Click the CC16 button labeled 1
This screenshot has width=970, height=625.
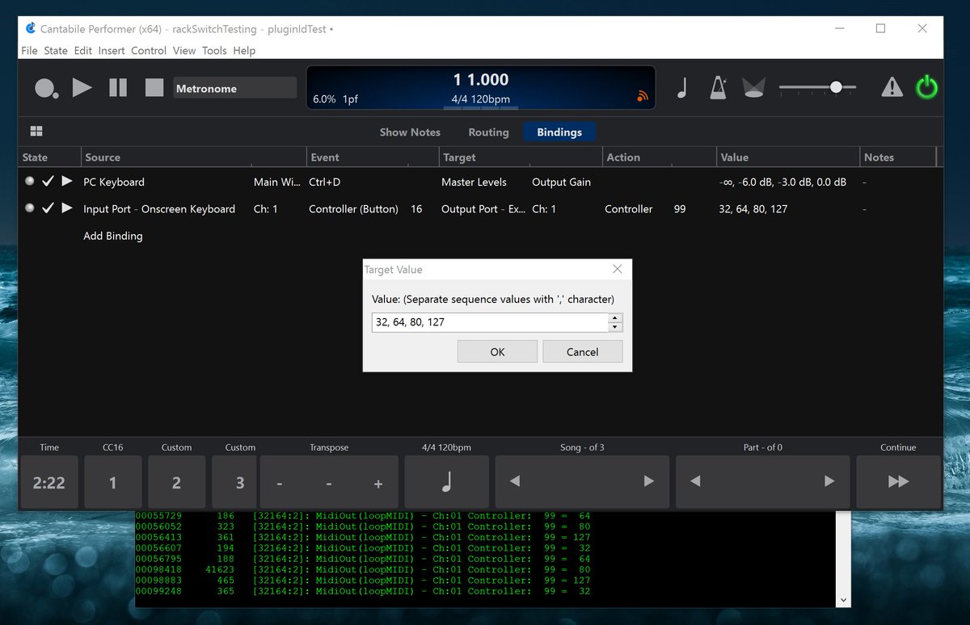[112, 483]
